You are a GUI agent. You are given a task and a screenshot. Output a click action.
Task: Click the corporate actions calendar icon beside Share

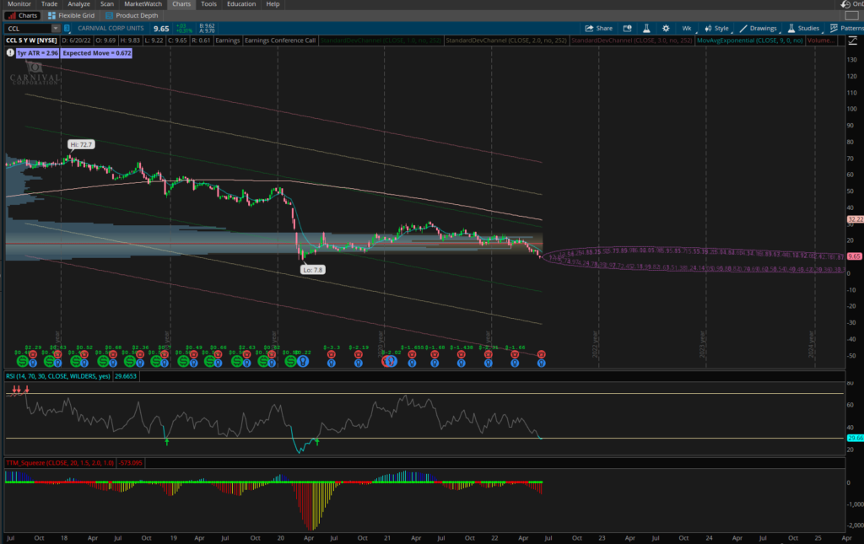click(626, 28)
